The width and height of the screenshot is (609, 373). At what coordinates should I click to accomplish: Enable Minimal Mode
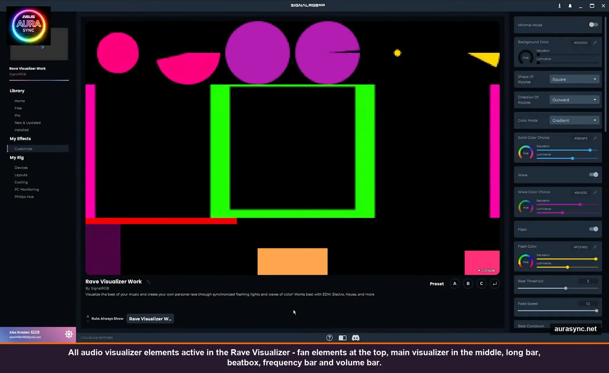(x=593, y=24)
